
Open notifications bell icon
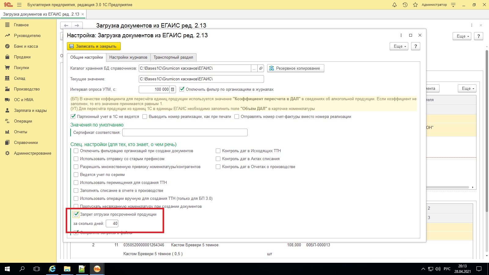point(395,5)
